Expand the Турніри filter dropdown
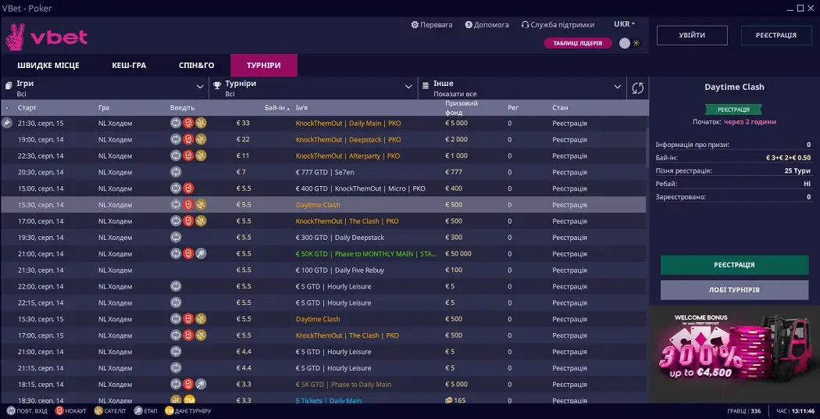 pos(312,88)
